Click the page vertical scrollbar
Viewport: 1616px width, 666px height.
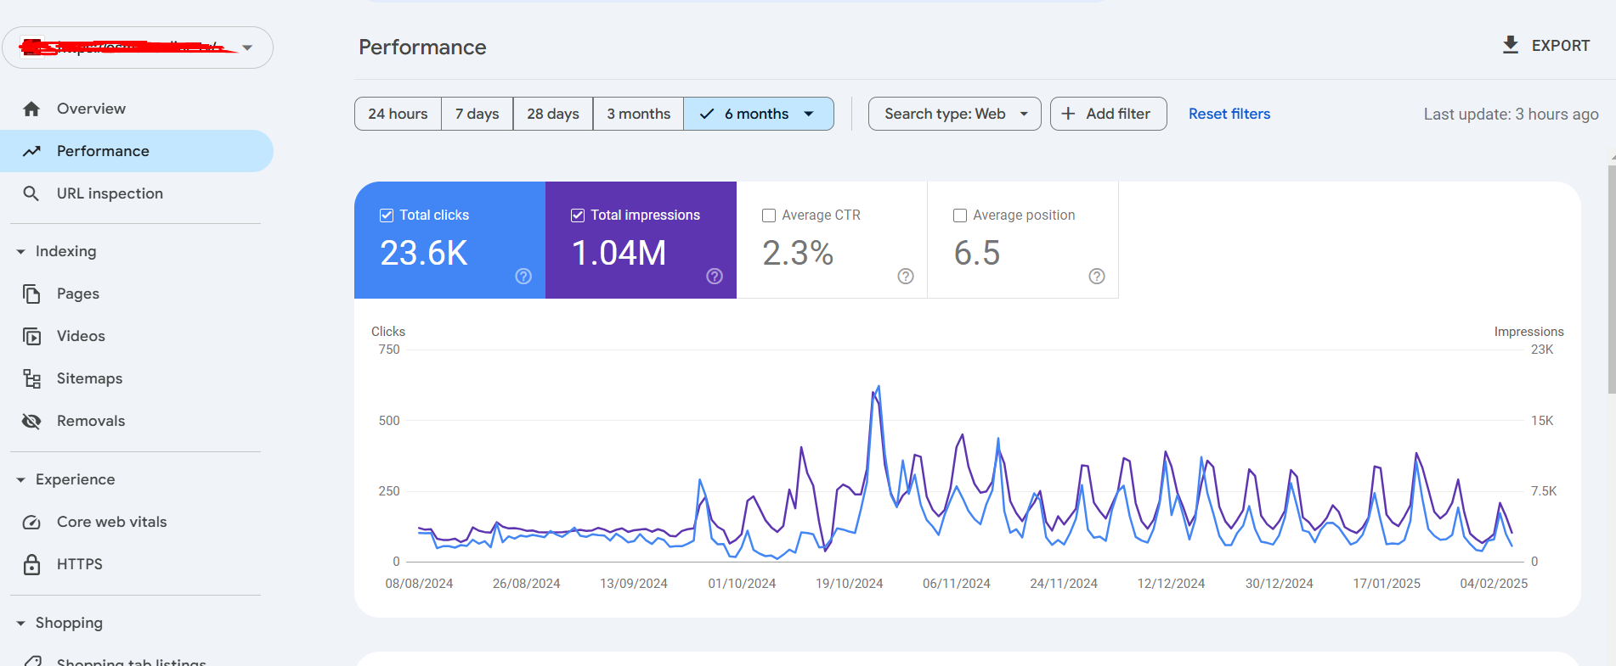tap(1611, 280)
